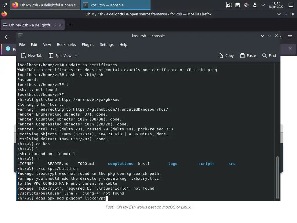This screenshot has width=297, height=223.
Task: Click 'README.md' in the ls output
Action: click(58, 164)
